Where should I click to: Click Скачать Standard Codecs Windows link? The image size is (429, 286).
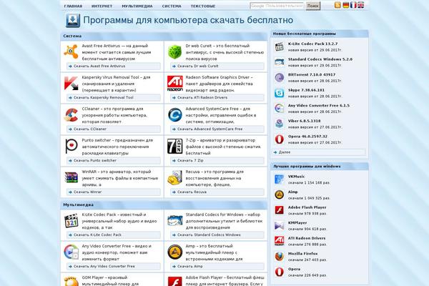click(x=217, y=235)
